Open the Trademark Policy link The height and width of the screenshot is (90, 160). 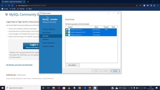click(x=37, y=78)
